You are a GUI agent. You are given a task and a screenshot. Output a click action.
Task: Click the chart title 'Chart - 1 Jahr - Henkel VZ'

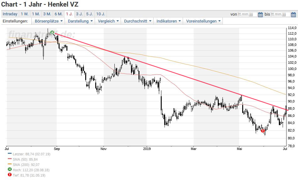coord(40,4)
